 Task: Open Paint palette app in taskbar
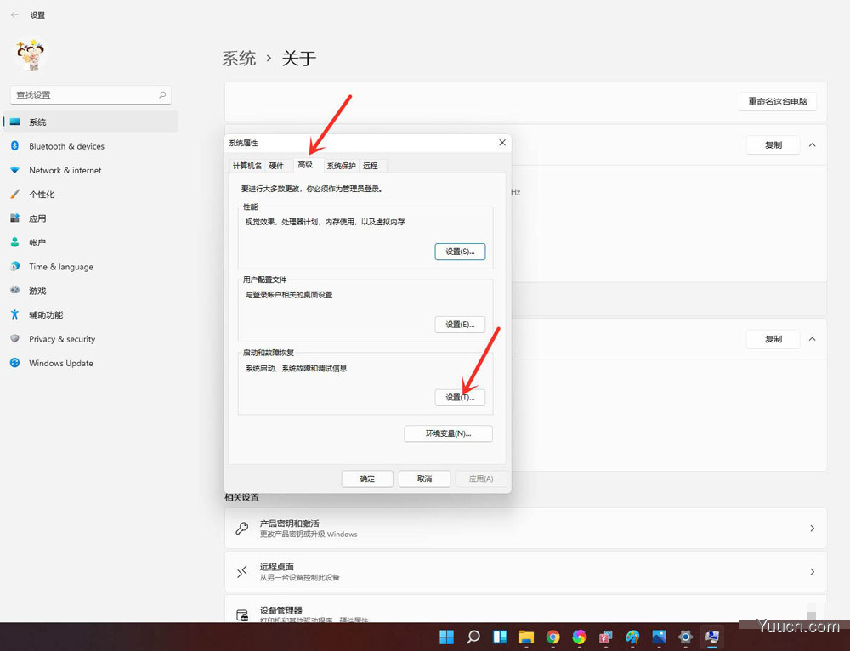click(x=632, y=637)
